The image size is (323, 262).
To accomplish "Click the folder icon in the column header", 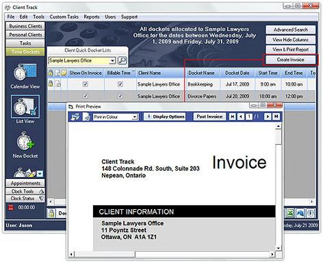I will (64, 73).
